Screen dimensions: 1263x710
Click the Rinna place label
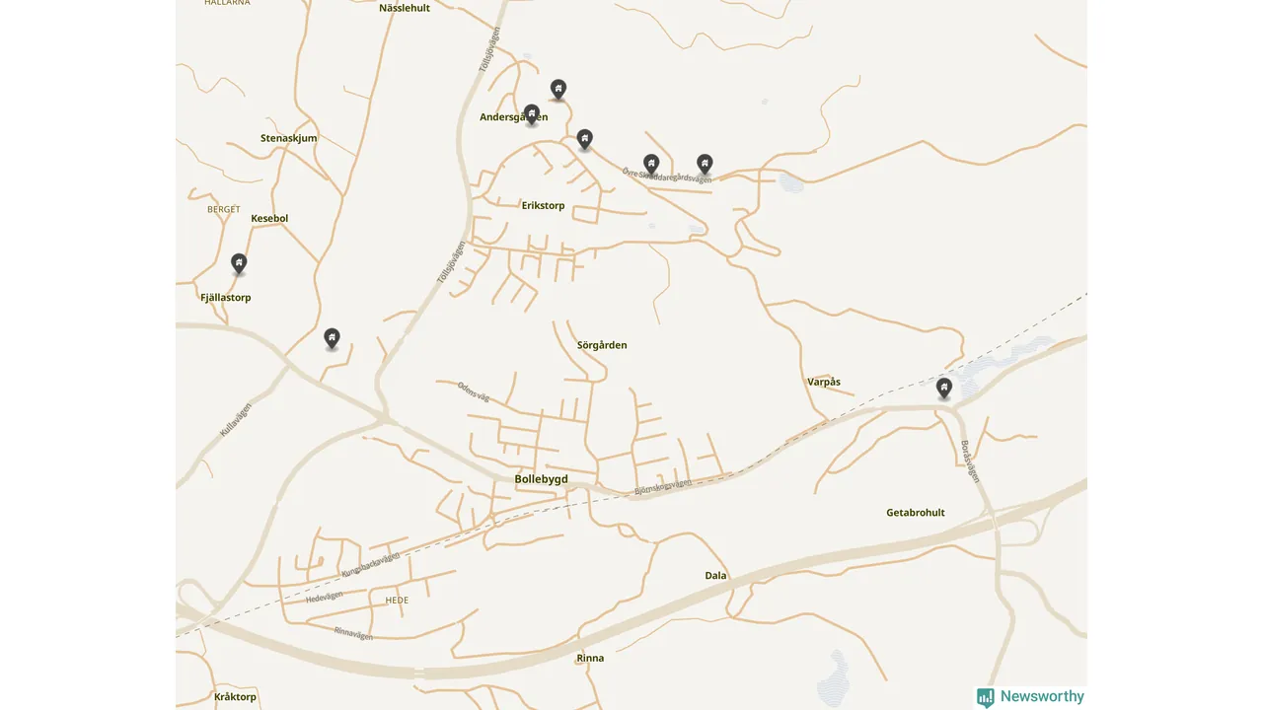pyautogui.click(x=590, y=659)
